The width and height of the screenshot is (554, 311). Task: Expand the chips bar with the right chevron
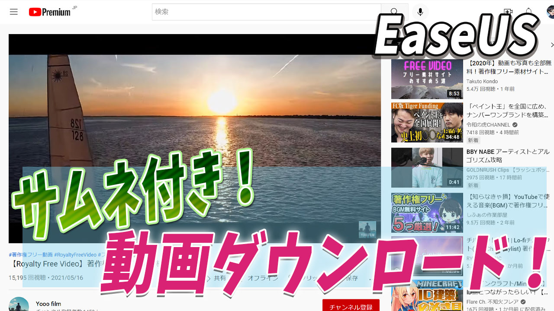(552, 45)
